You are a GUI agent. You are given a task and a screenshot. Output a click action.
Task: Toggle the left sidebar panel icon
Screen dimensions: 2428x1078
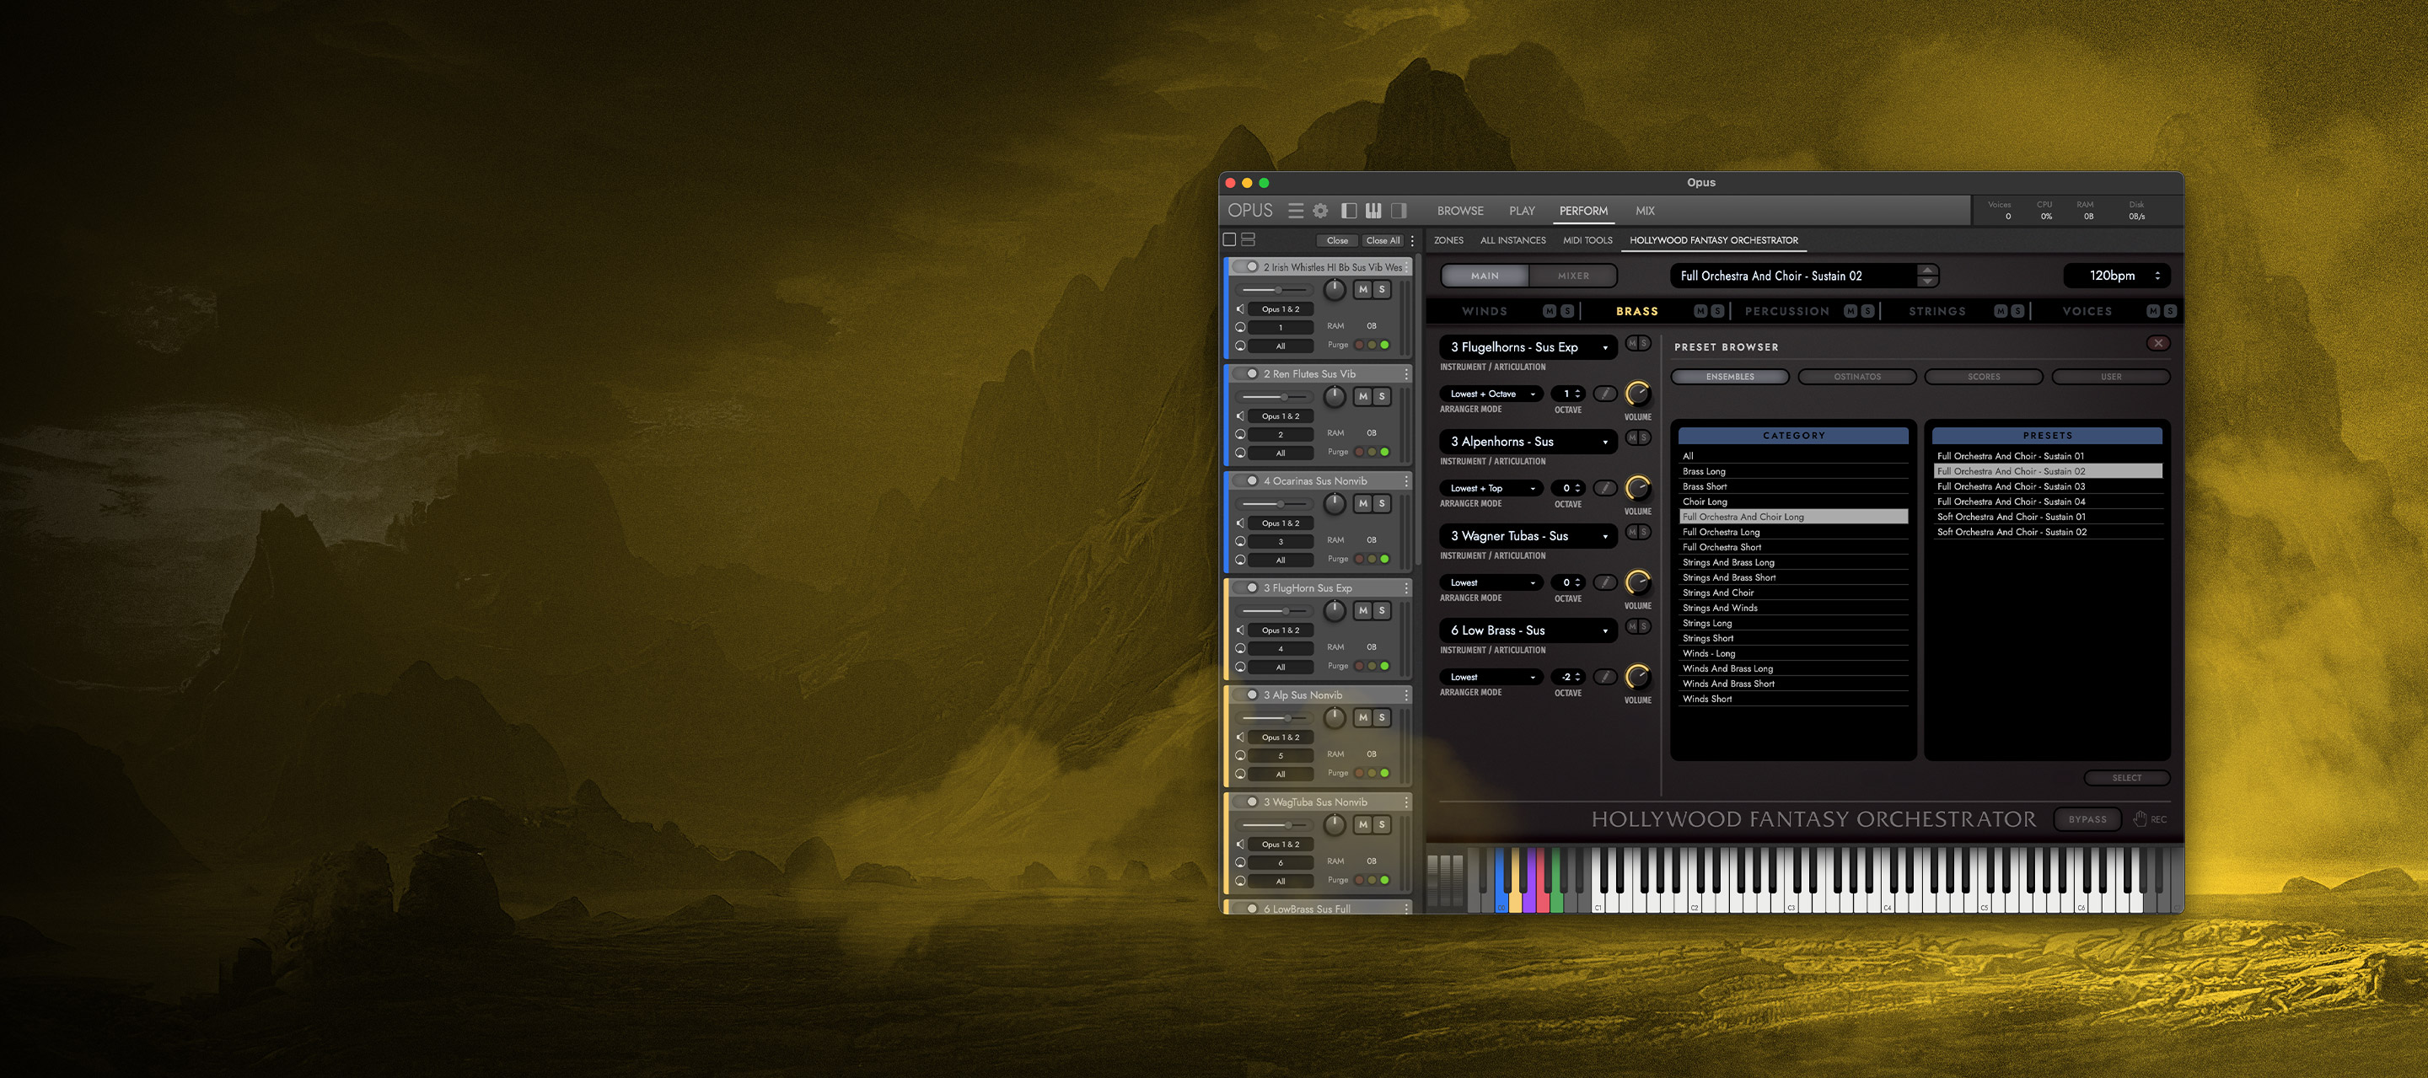[x=1349, y=211]
